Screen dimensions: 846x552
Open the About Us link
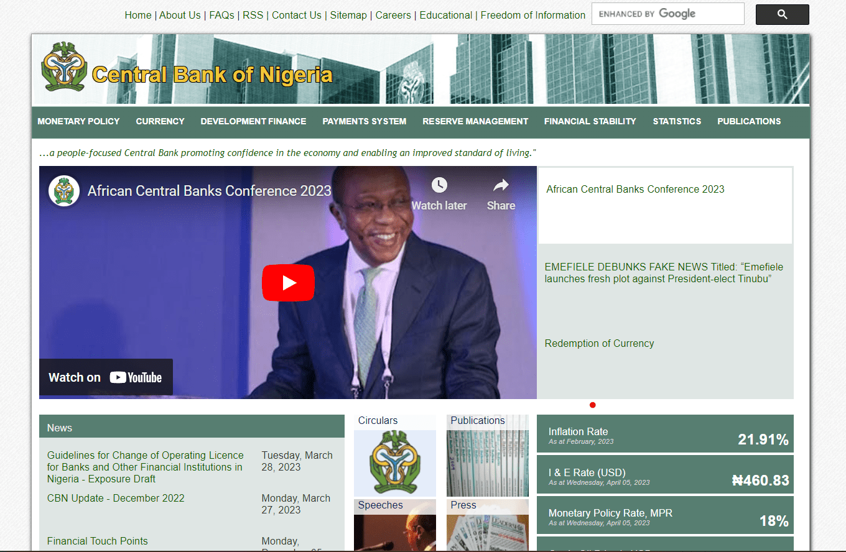pyautogui.click(x=180, y=15)
